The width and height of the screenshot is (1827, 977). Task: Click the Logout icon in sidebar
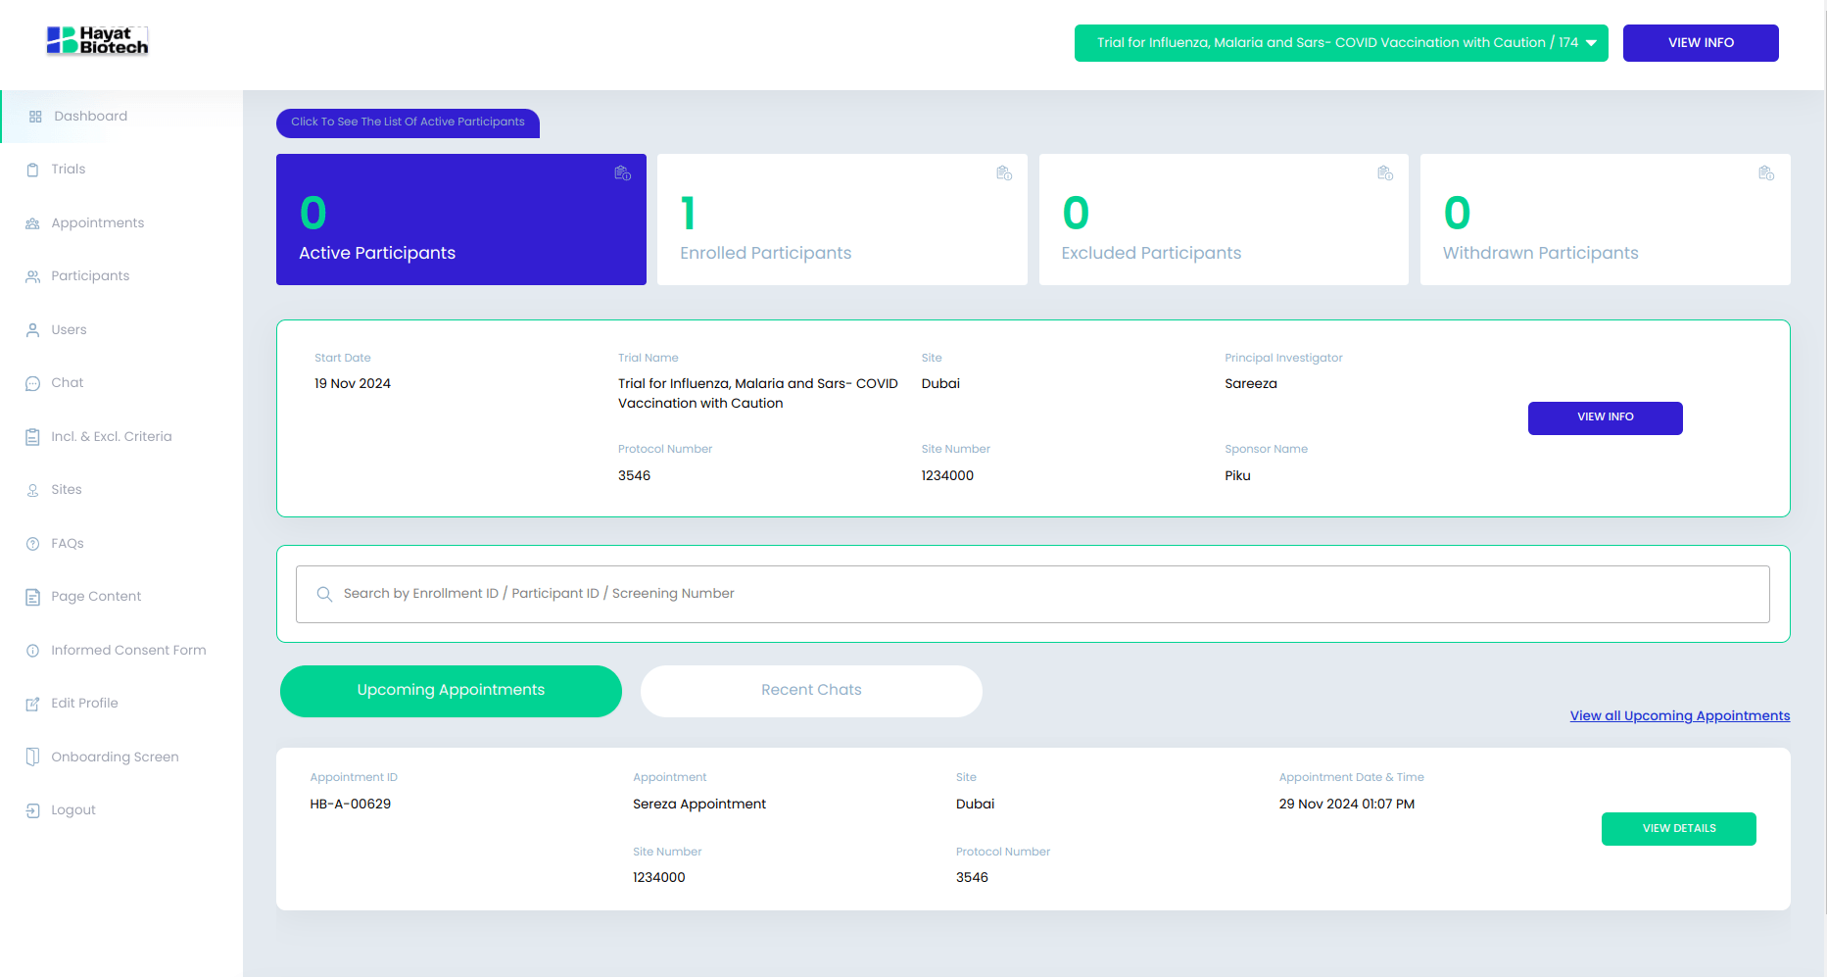pyautogui.click(x=32, y=810)
